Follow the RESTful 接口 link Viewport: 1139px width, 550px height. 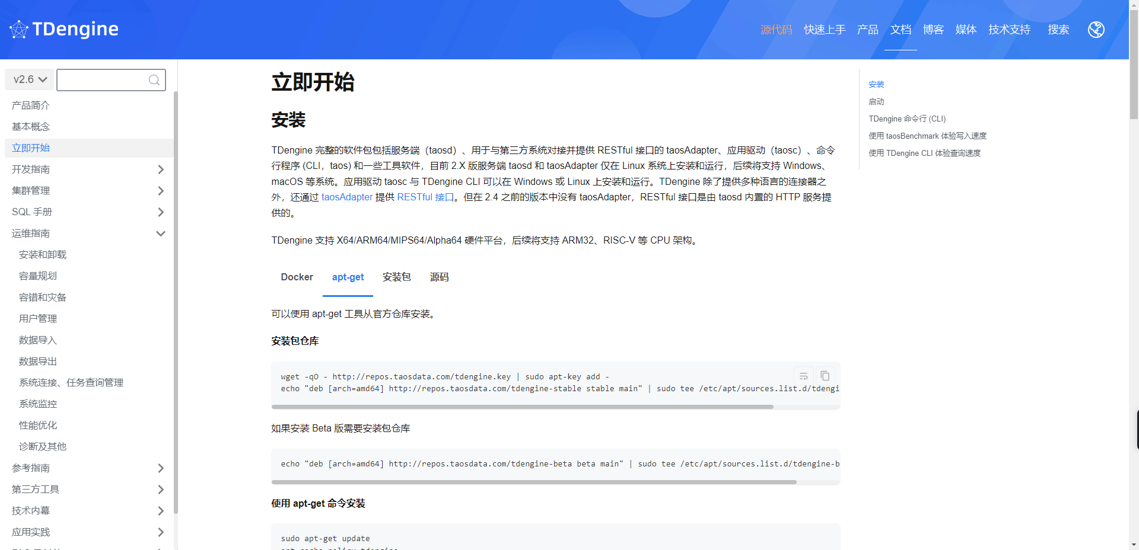coord(425,197)
